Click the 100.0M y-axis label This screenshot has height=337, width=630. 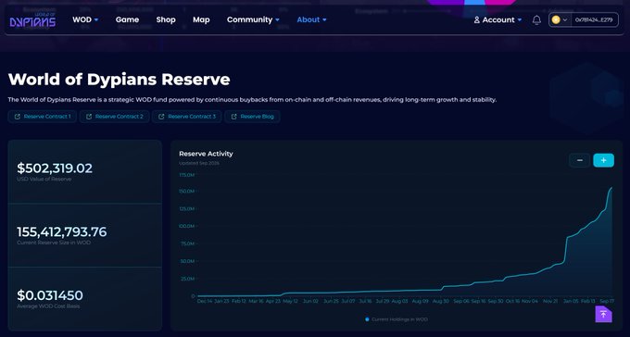pos(187,227)
